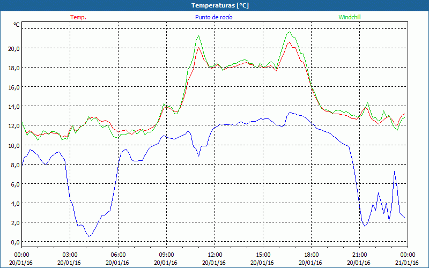Select the blue 'Punto de rocío' legend label
This screenshot has height=268, width=429.
tap(213, 17)
